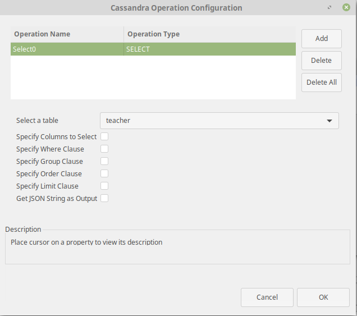357x316 pixels.
Task: Click the Cancel button
Action: pyautogui.click(x=267, y=297)
